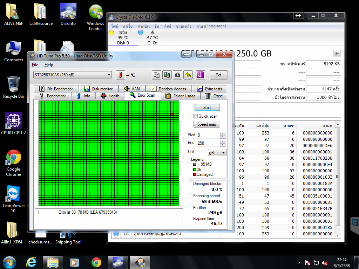
Task: Open the Random Access tab
Action: (x=169, y=89)
